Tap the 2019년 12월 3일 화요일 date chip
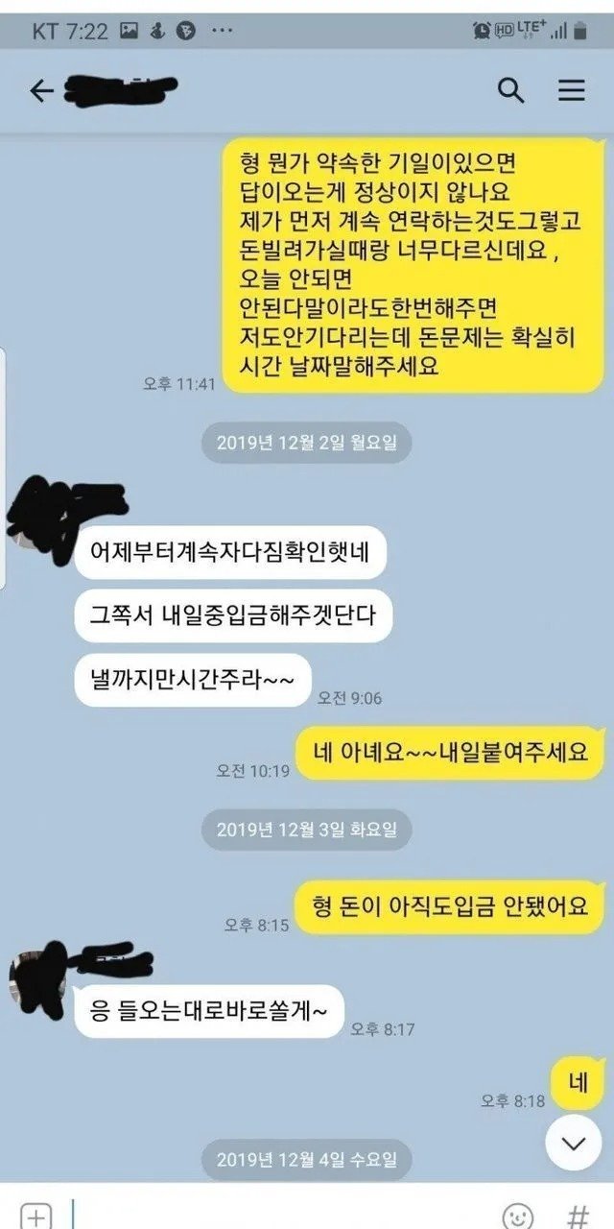Viewport: 614px width, 1229px height. [x=307, y=830]
